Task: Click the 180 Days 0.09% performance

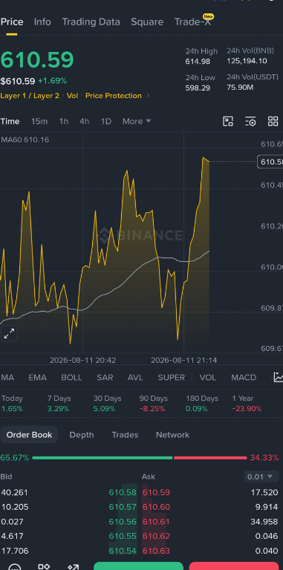Action: click(x=202, y=404)
